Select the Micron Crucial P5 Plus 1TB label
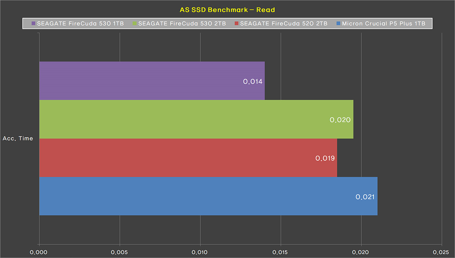The height and width of the screenshot is (258, 455). point(384,23)
